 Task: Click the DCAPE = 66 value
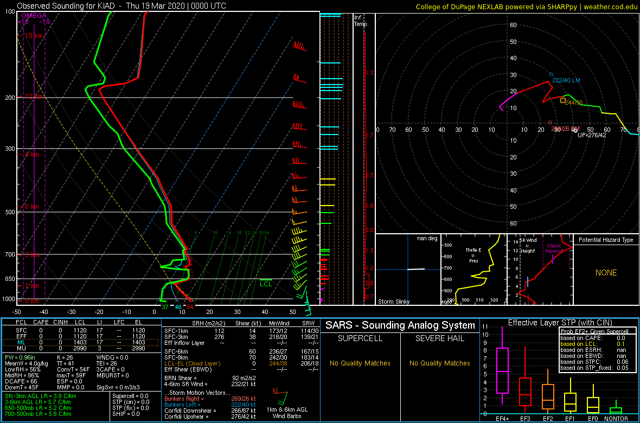(21, 381)
